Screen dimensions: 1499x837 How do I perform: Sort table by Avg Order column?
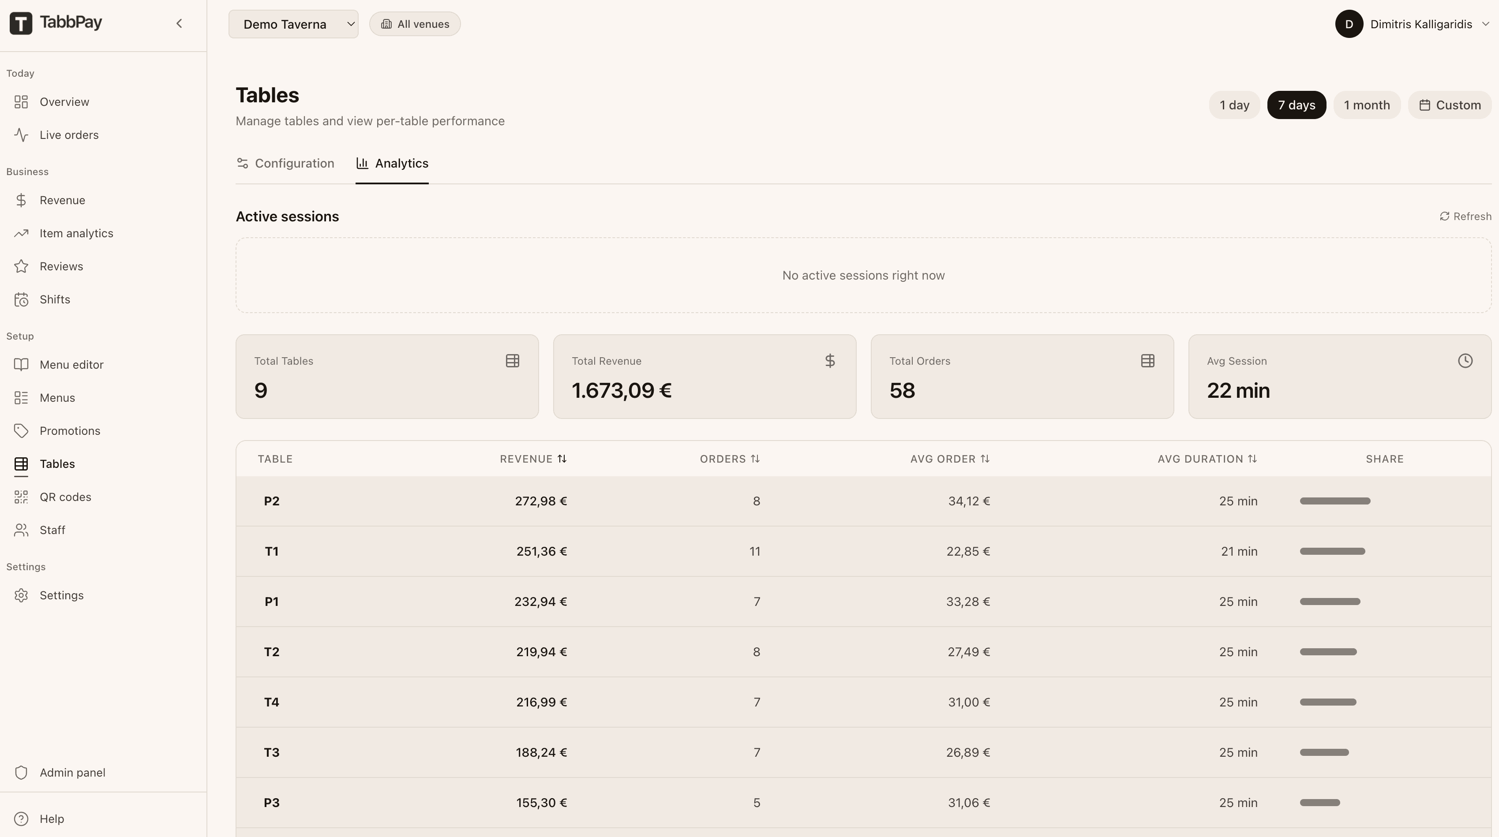[950, 459]
